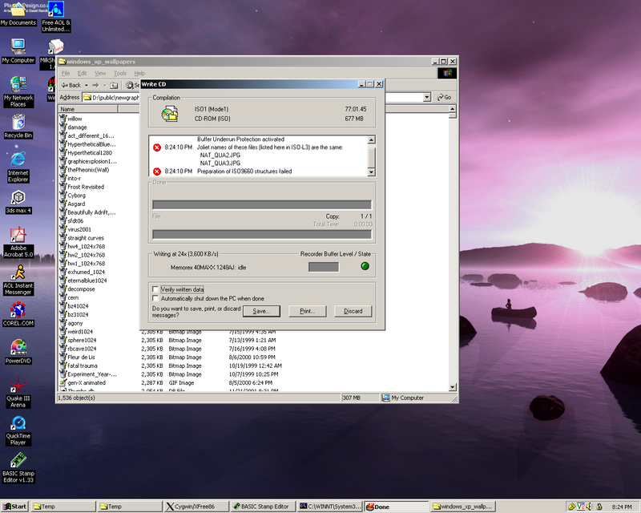Image resolution: width=641 pixels, height=513 pixels.
Task: Open the Back button history dropdown
Action: tap(86, 85)
